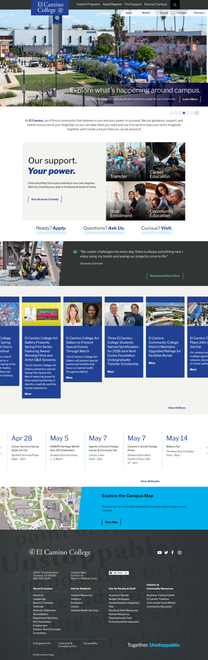
Task: Open the El Camino YouTube icon in the footer
Action: point(160,552)
